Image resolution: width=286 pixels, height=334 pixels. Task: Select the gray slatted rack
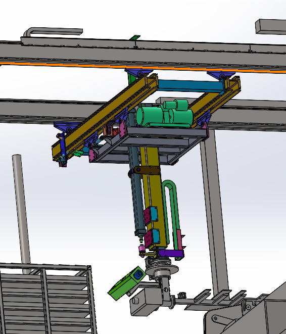point(46,299)
